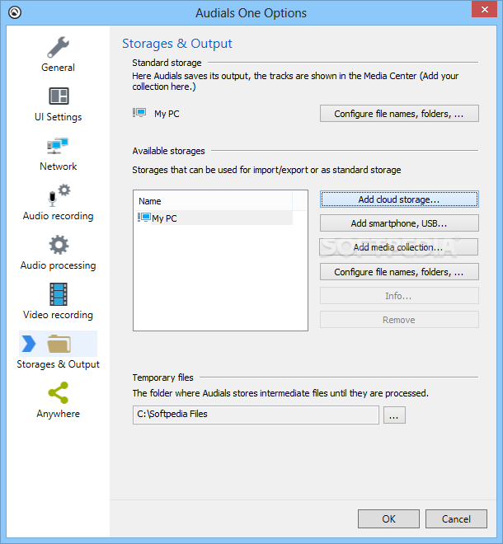Open Audio recording microphone icon

59,195
